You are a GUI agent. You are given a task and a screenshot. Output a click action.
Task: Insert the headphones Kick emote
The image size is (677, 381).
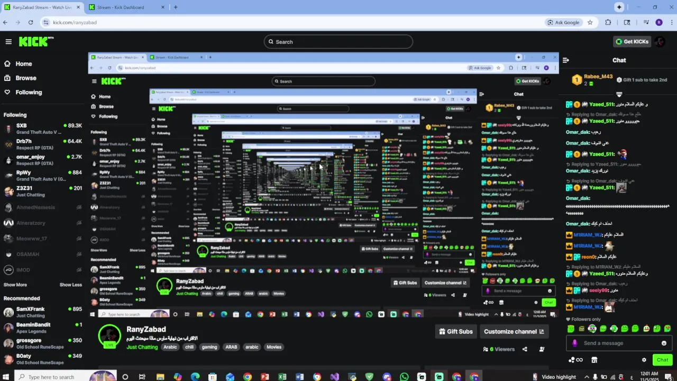592,329
